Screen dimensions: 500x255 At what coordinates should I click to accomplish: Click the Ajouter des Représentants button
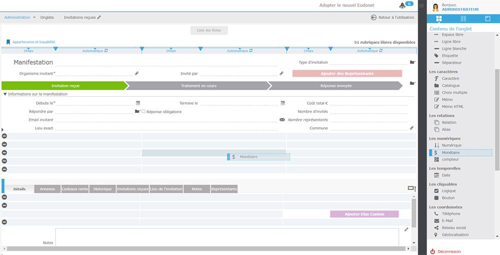point(347,73)
